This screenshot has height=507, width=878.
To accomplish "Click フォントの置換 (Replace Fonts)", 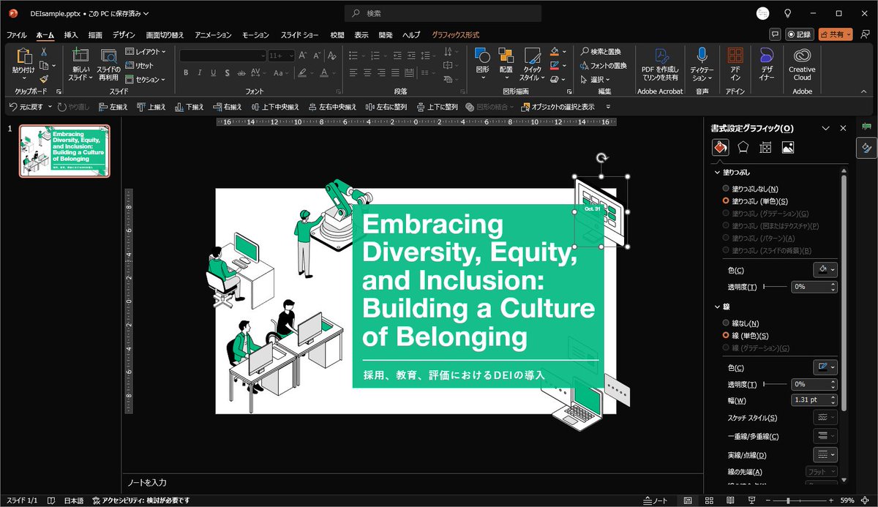I will pyautogui.click(x=604, y=66).
